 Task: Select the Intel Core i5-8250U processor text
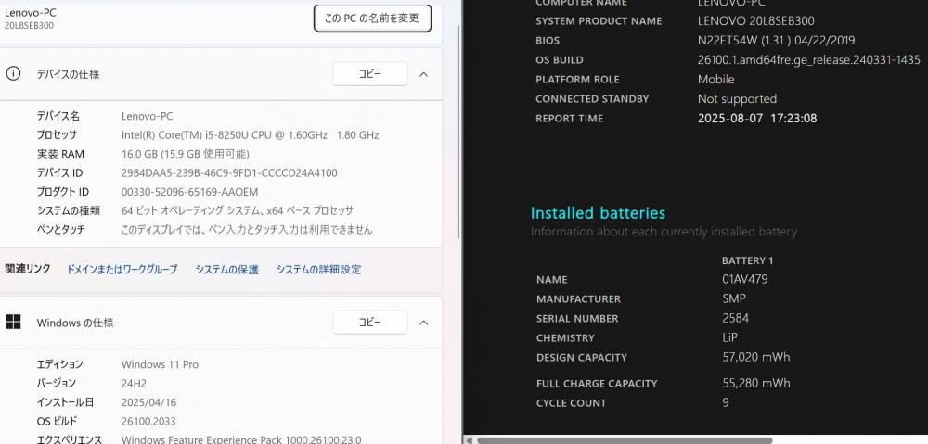tap(250, 134)
